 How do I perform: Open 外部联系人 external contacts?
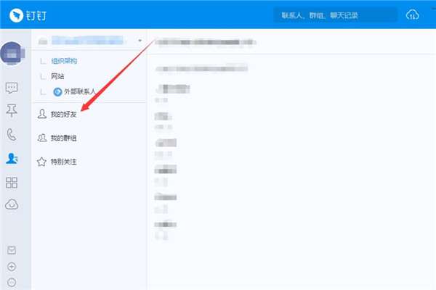pos(80,91)
